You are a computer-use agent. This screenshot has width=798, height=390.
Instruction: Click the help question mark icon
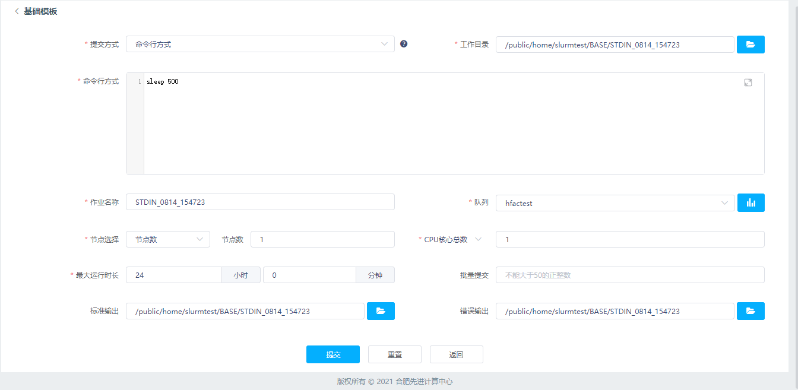[x=404, y=44]
